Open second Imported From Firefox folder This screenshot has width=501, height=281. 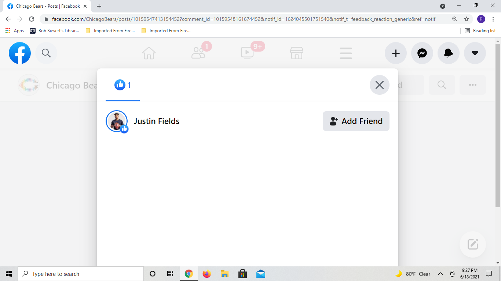(166, 31)
